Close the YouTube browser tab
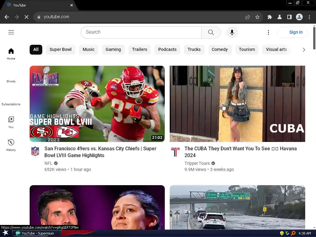 tap(72, 5)
